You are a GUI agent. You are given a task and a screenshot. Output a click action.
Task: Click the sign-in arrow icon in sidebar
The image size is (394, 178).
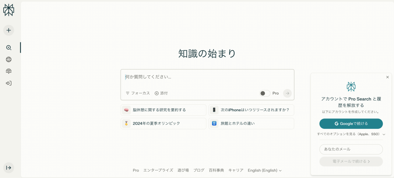[9, 83]
